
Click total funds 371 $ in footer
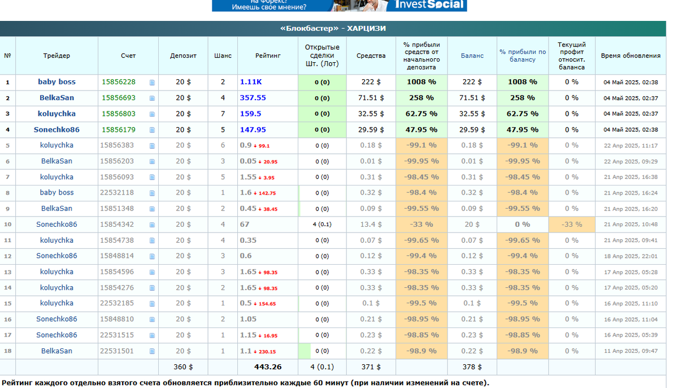[371, 367]
